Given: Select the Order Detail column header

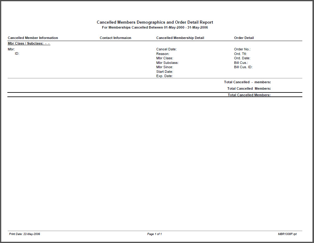Looking at the screenshot, I should (x=244, y=38).
